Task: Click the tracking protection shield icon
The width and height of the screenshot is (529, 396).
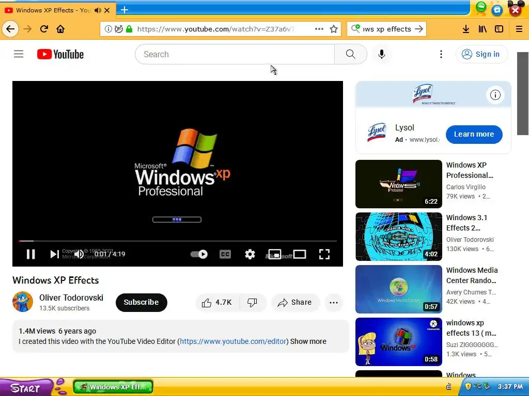Action: (x=118, y=29)
